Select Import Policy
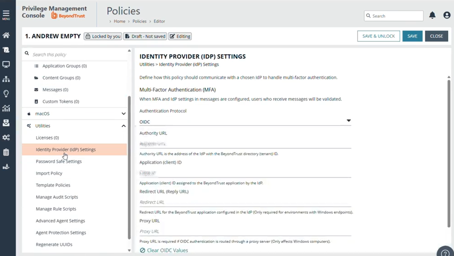Image resolution: width=454 pixels, height=256 pixels. 49,173
